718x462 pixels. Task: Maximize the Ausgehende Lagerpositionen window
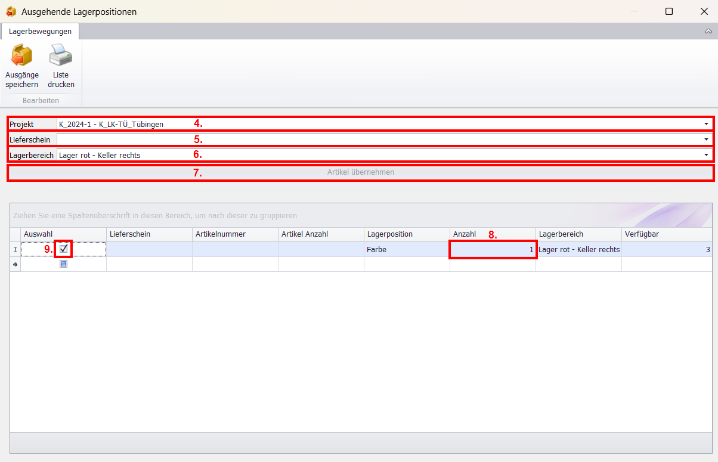pyautogui.click(x=669, y=11)
